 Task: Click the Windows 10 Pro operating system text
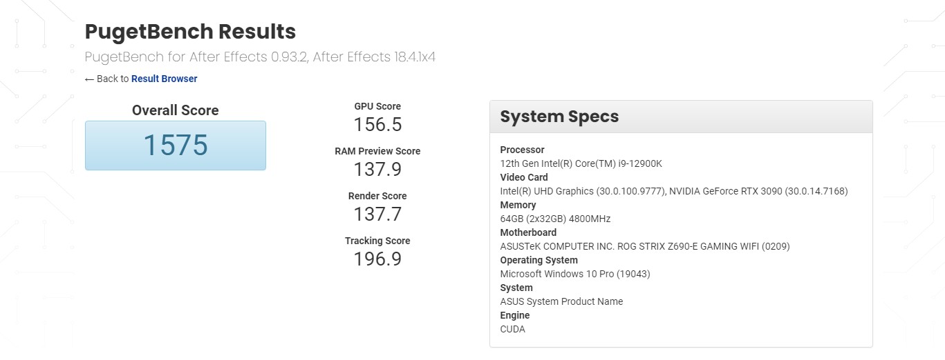574,274
